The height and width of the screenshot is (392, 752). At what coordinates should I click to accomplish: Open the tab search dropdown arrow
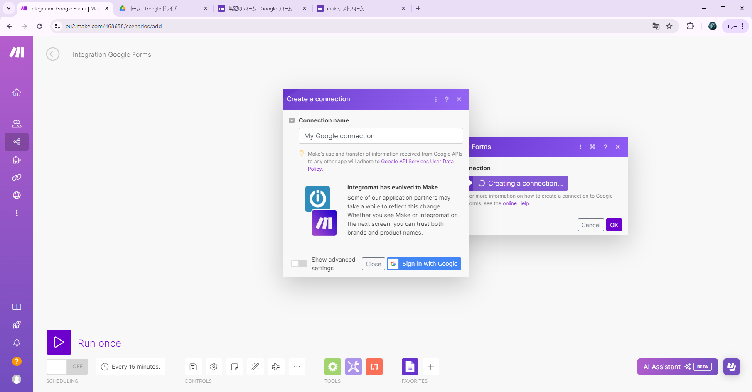click(x=8, y=8)
